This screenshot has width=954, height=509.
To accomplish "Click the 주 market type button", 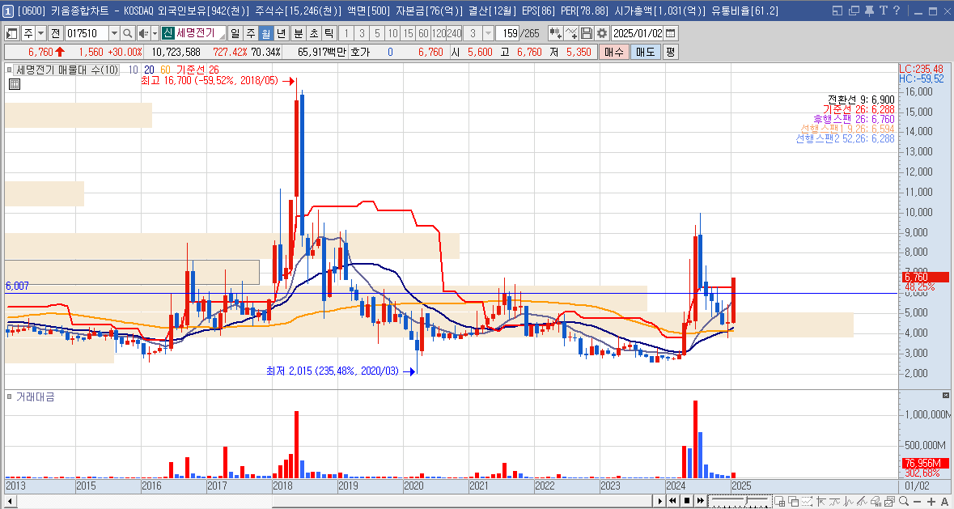I will pos(28,33).
